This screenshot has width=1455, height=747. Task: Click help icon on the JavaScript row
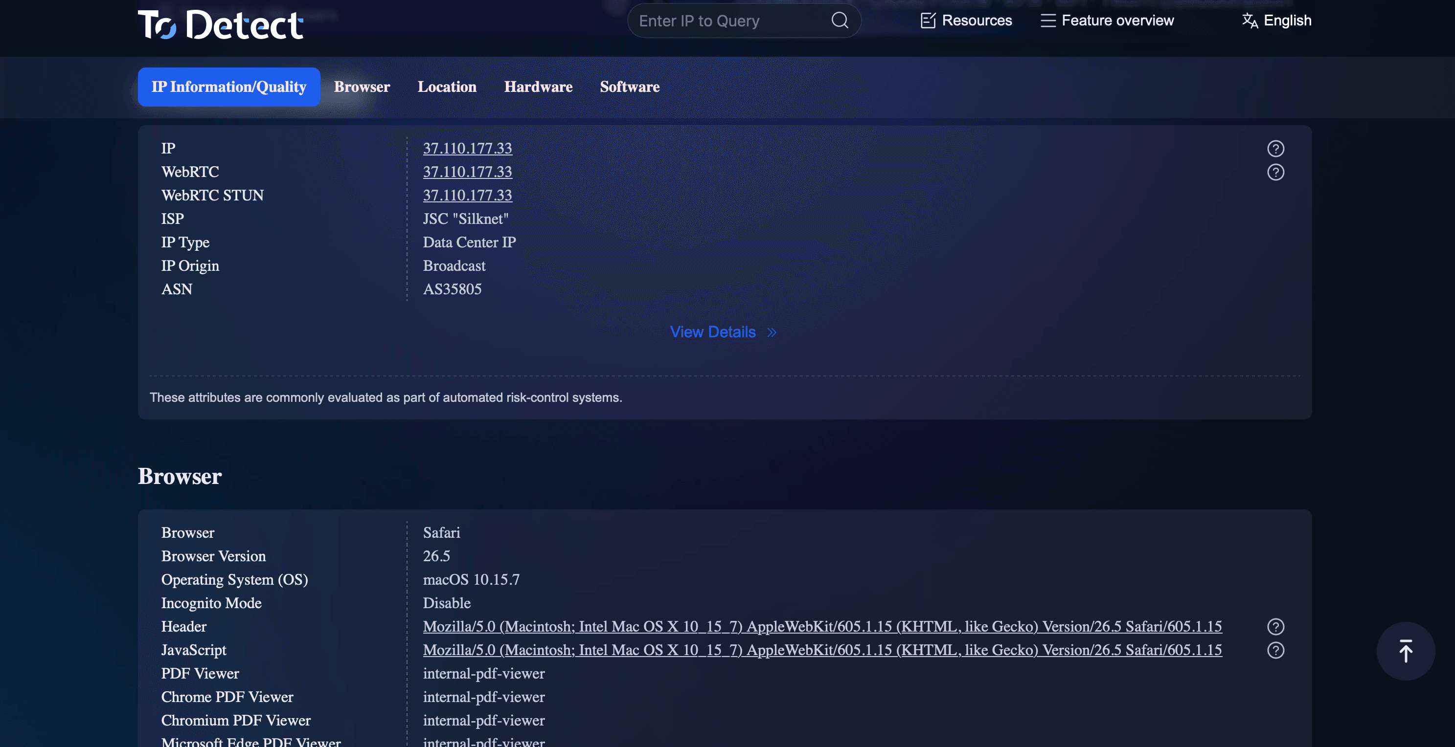1275,651
